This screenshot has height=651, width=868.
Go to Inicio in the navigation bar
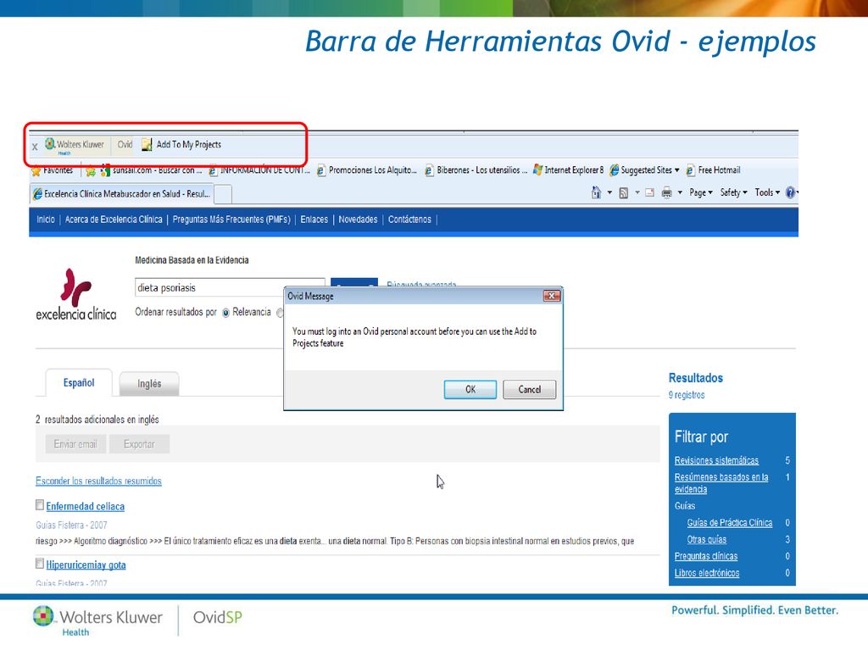[x=46, y=220]
